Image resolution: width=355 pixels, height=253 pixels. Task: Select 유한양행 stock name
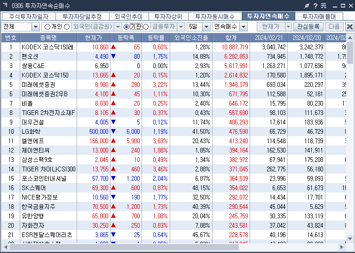pos(32,216)
